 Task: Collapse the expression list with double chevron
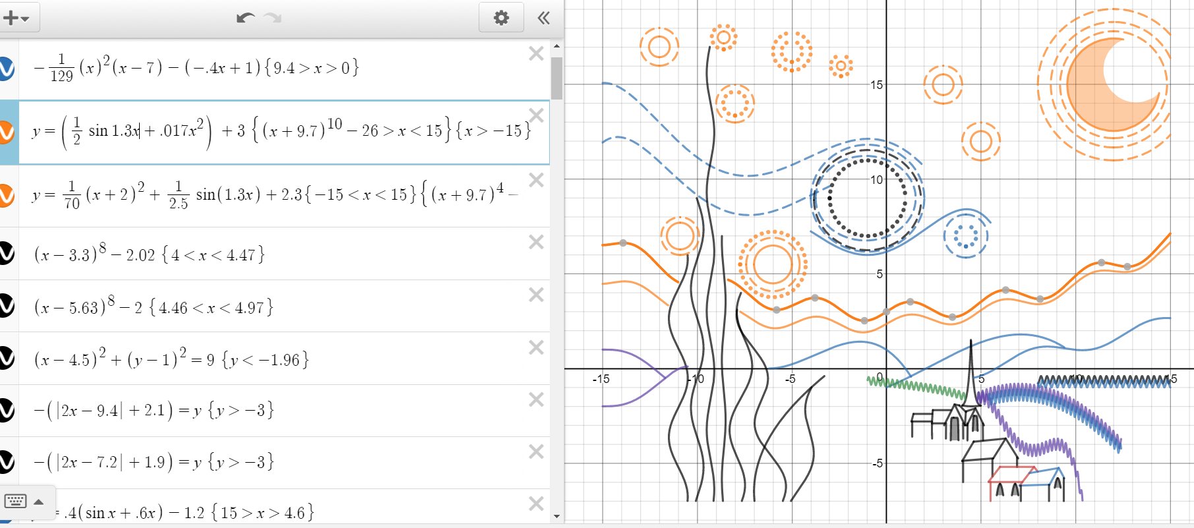pyautogui.click(x=544, y=18)
